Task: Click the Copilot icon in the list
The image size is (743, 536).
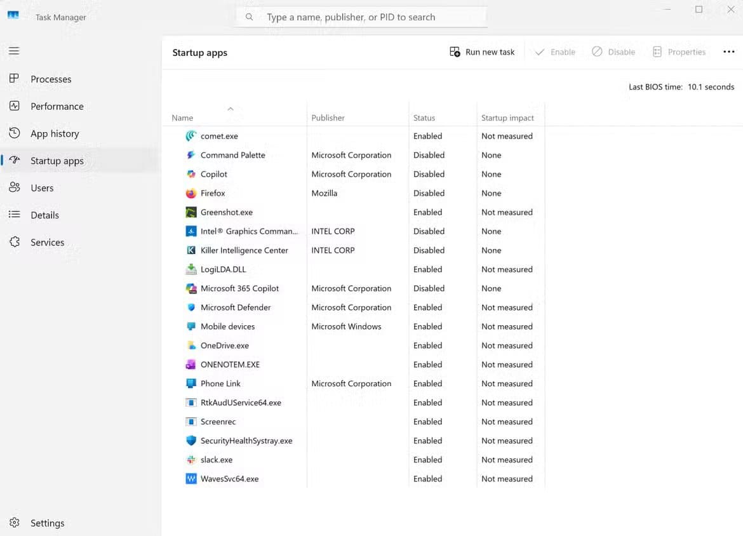Action: [x=191, y=174]
